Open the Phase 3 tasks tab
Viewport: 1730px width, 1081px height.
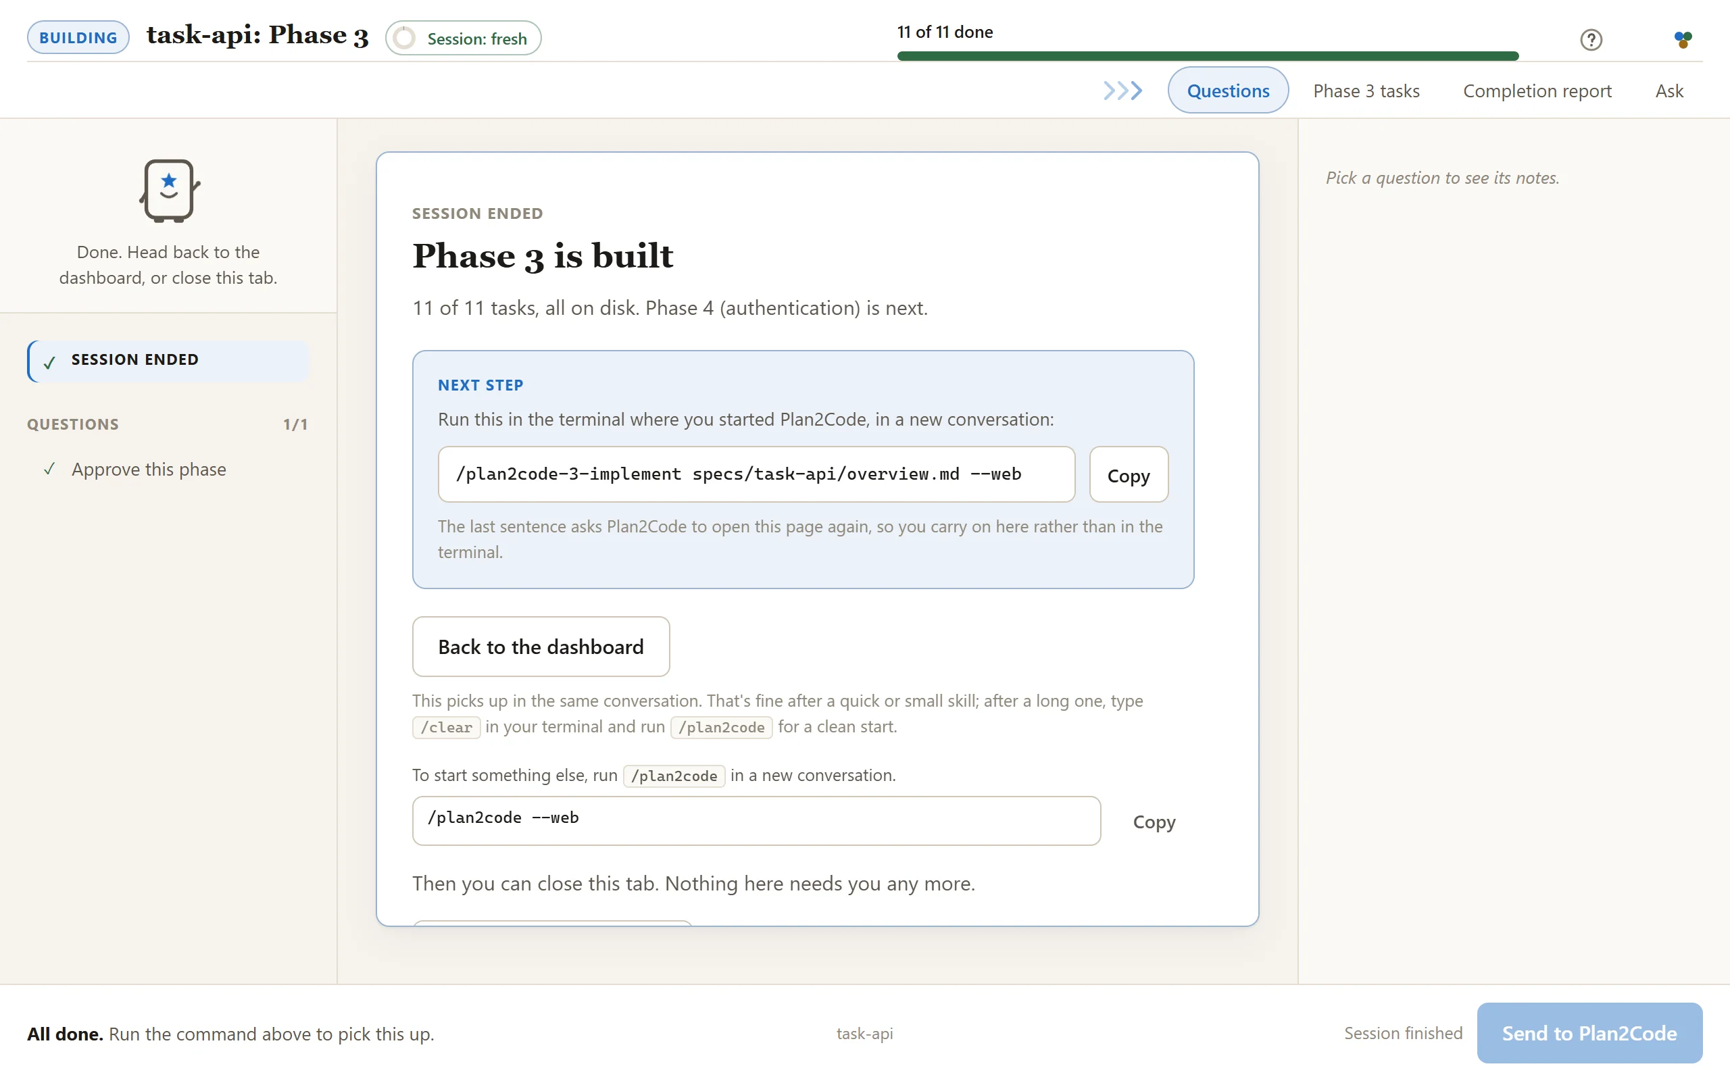click(1365, 91)
